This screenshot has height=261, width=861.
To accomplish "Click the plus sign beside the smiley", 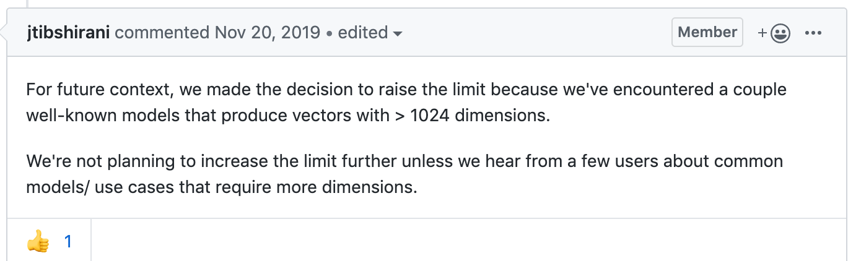I will coord(763,33).
